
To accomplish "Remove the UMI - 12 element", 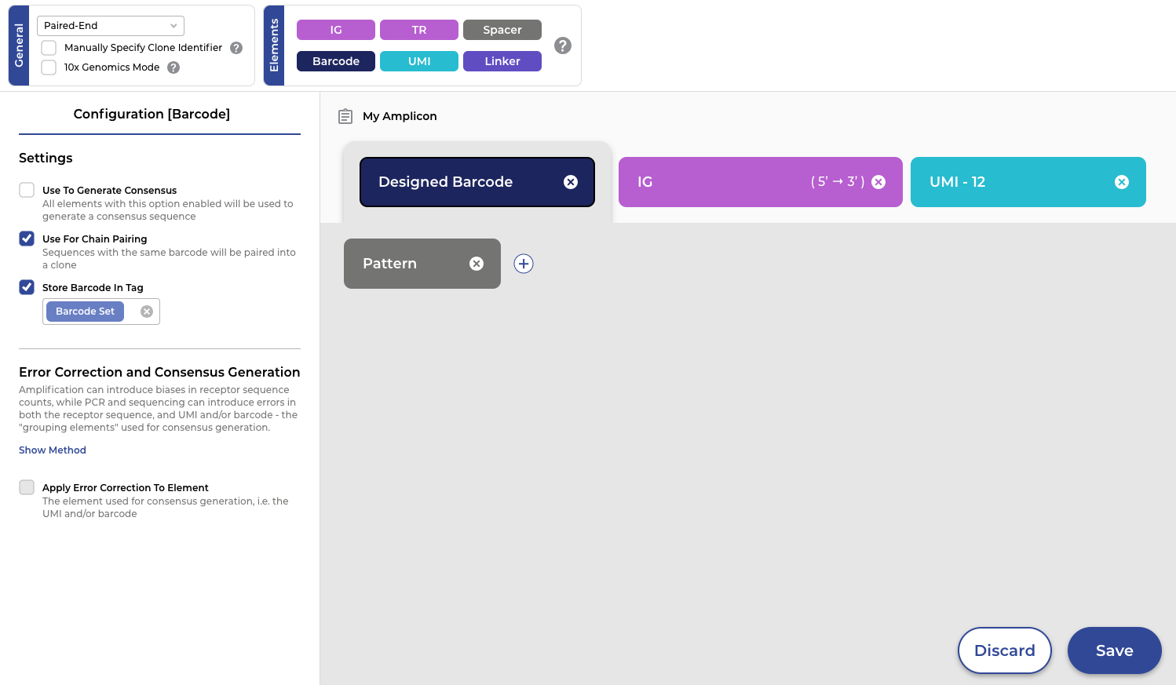I will (1122, 182).
